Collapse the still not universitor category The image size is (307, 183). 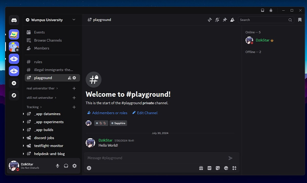pos(41,98)
